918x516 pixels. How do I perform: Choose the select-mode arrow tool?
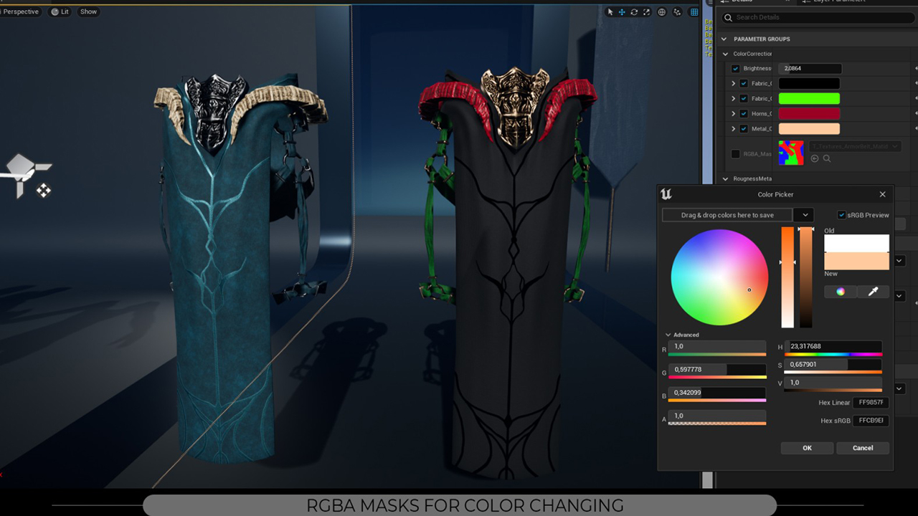tap(610, 12)
